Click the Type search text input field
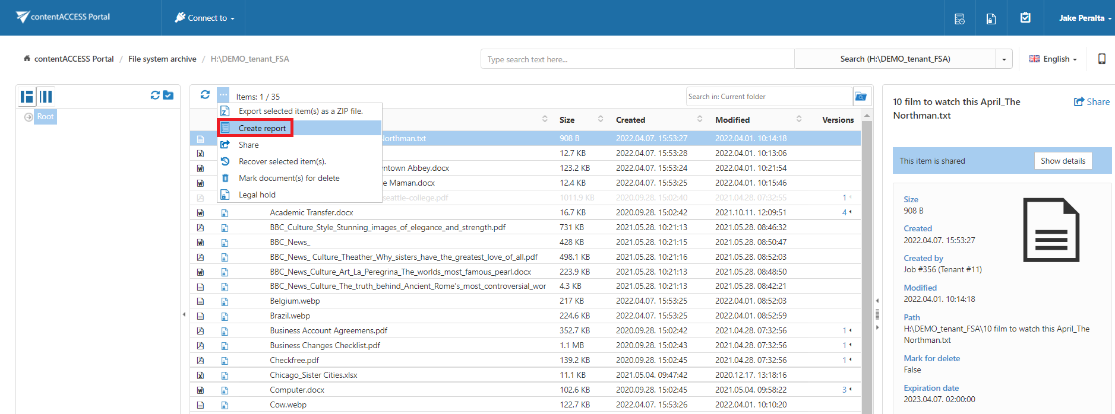 point(637,59)
